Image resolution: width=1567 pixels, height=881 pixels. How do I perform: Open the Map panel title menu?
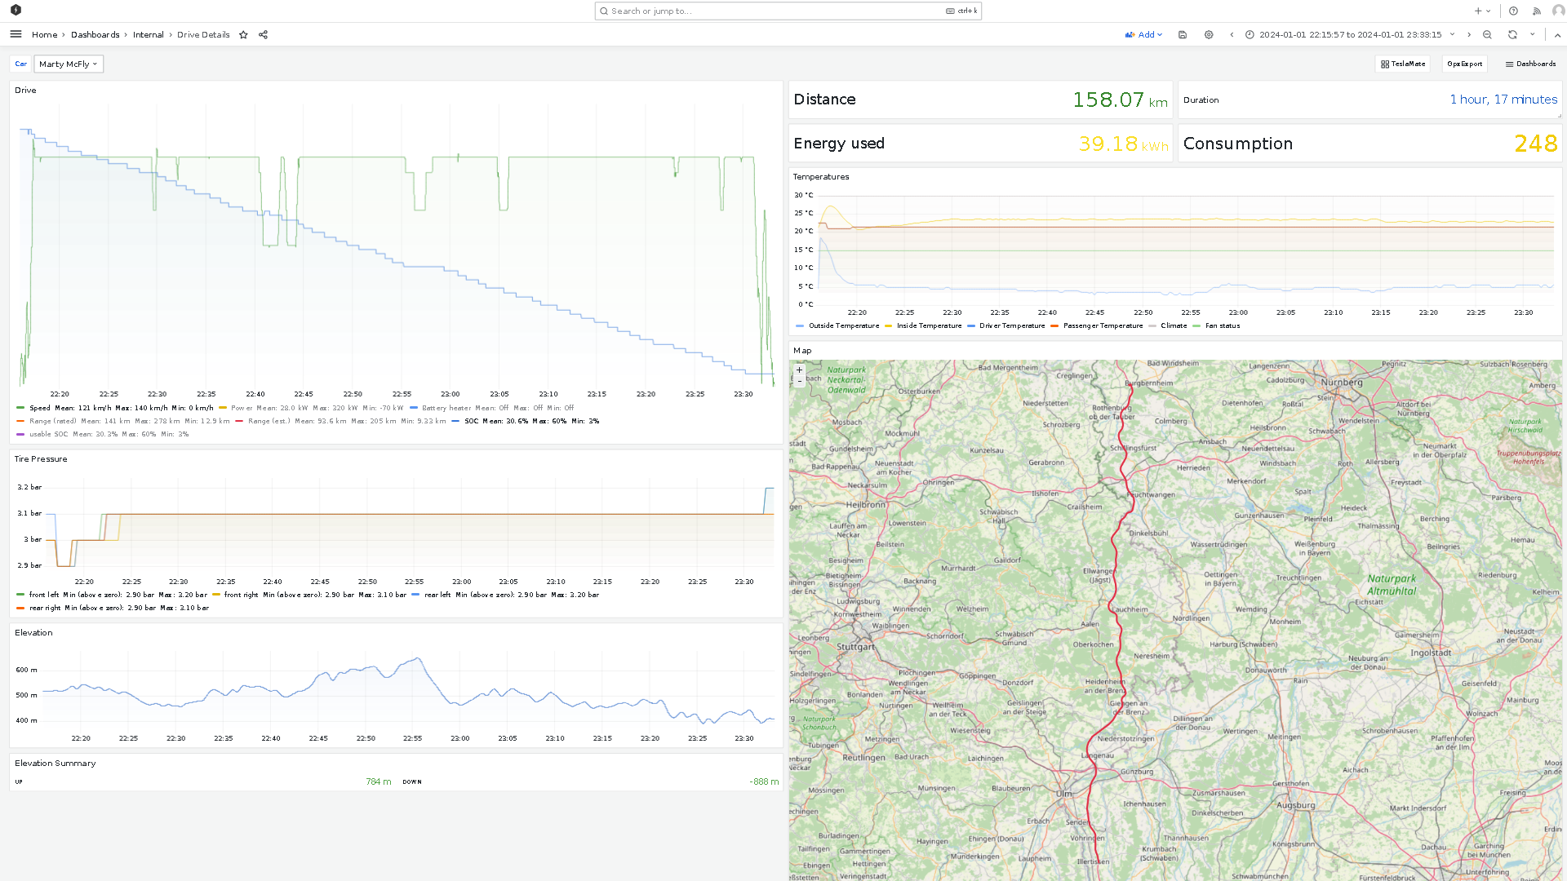(802, 350)
